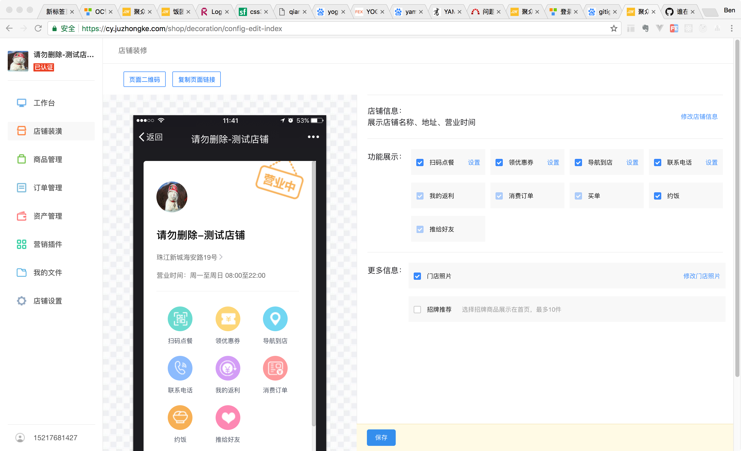Open the 修改门店照片 link
This screenshot has height=451, width=741.
(701, 276)
